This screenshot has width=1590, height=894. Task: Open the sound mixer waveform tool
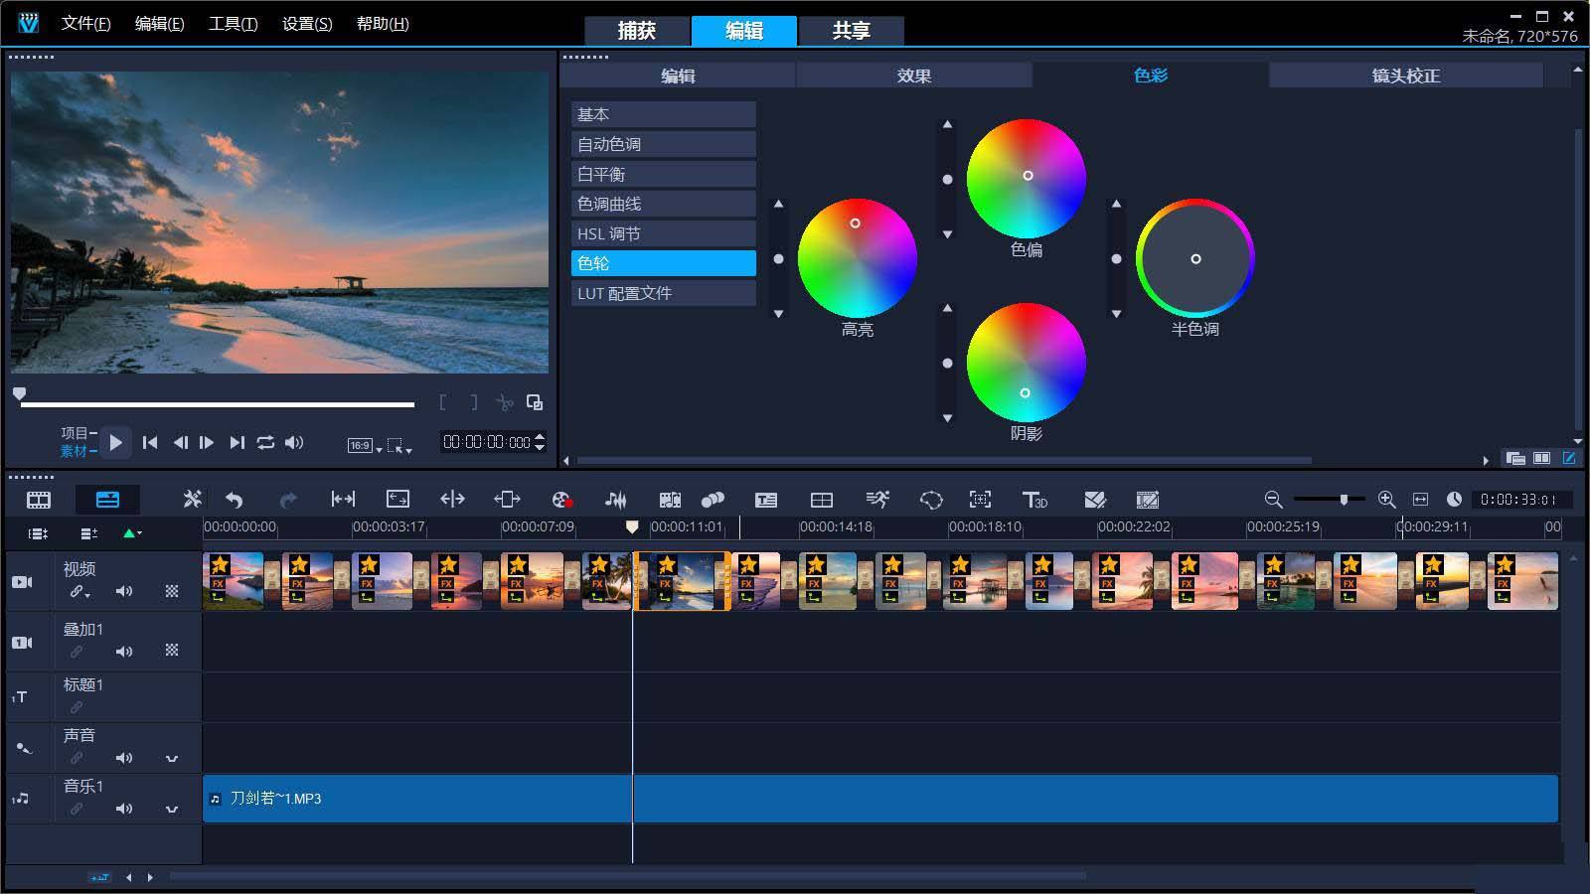615,500
